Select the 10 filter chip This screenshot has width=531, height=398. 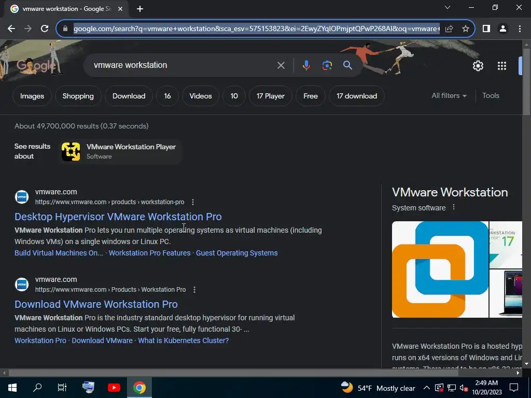pyautogui.click(x=234, y=96)
